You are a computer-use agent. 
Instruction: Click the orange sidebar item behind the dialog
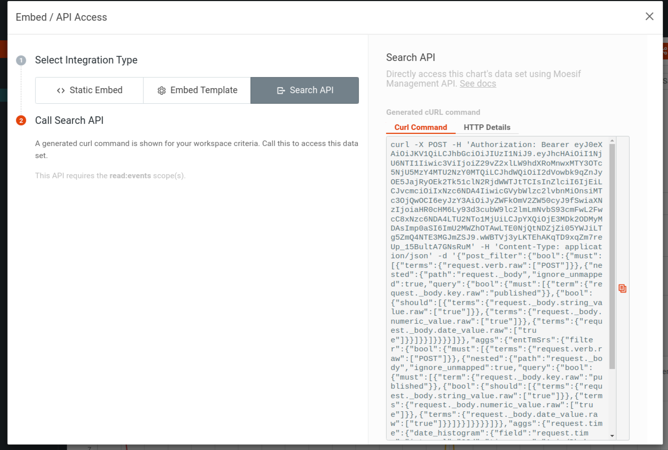click(4, 49)
